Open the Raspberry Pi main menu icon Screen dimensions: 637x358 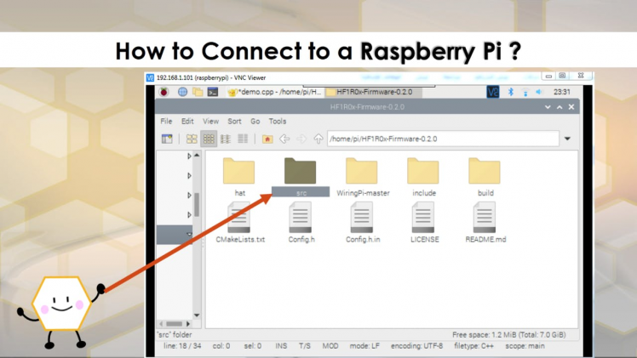click(x=164, y=92)
